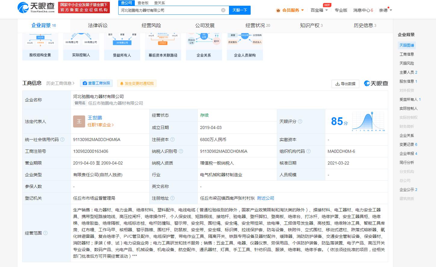436x267 pixels.
Task: Select 实际控制人 in right sidebar
Action: point(409,109)
